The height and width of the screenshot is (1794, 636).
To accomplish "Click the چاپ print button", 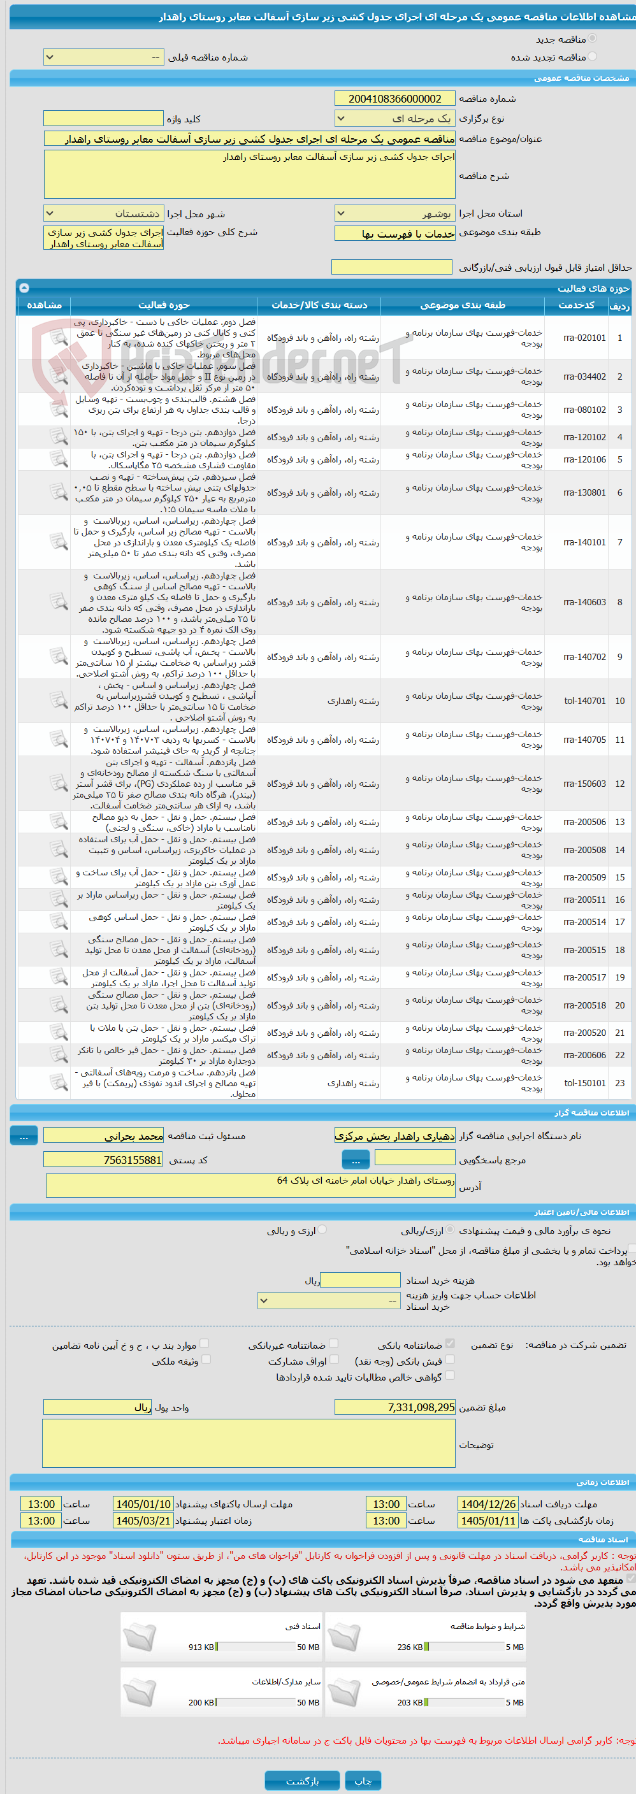I will (363, 1780).
